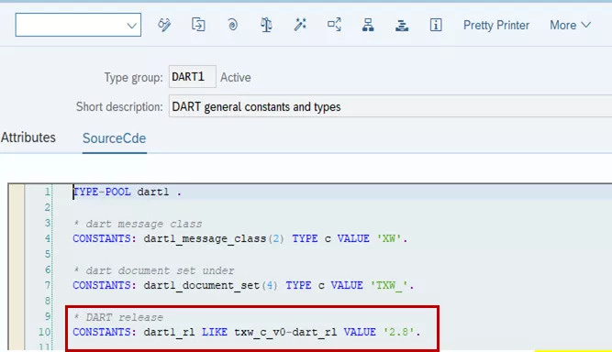
Task: Click the 'Short description:' label
Action: coord(119,107)
